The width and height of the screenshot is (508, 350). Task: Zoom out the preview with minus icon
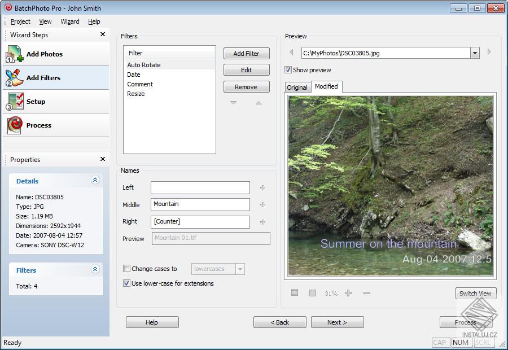click(367, 293)
